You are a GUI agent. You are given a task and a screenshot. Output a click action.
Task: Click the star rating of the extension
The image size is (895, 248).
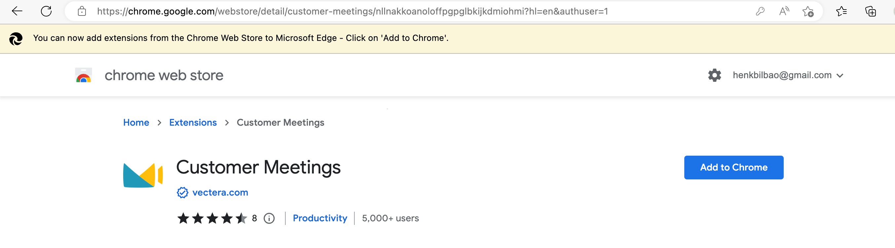[x=212, y=218]
